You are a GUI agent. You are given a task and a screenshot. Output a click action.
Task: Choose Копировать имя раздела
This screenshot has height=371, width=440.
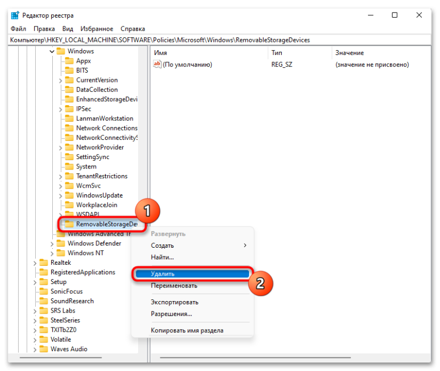pyautogui.click(x=193, y=331)
